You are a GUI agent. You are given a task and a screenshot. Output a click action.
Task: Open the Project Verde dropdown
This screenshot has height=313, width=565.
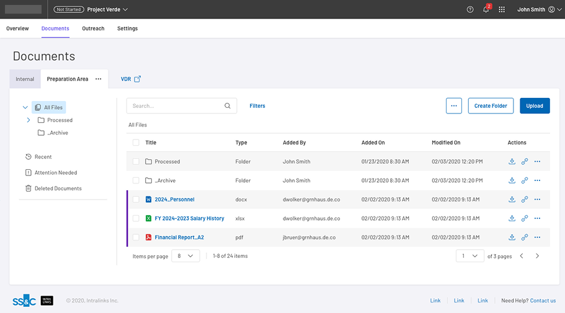coord(107,10)
